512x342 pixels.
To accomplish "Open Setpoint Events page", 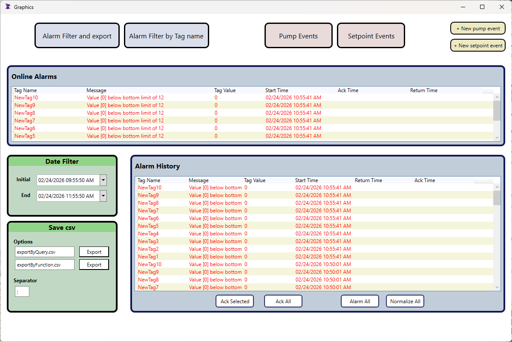I will [371, 36].
